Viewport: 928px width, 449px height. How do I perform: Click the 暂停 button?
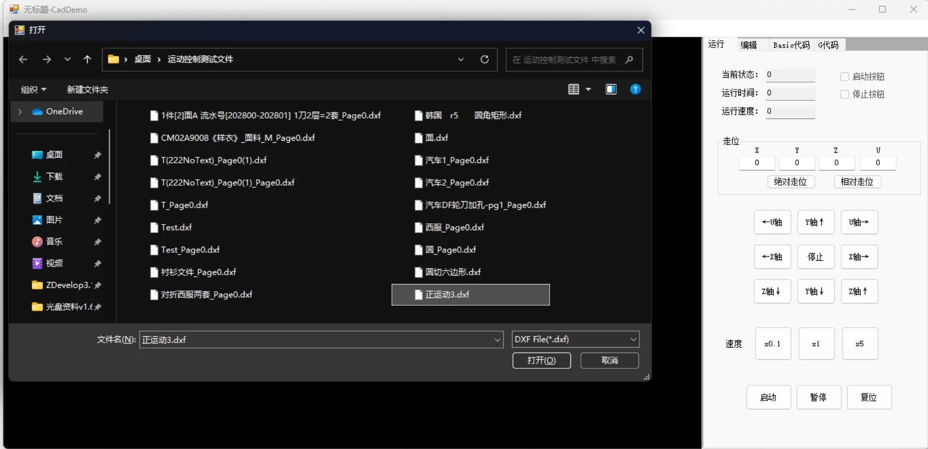click(x=819, y=397)
